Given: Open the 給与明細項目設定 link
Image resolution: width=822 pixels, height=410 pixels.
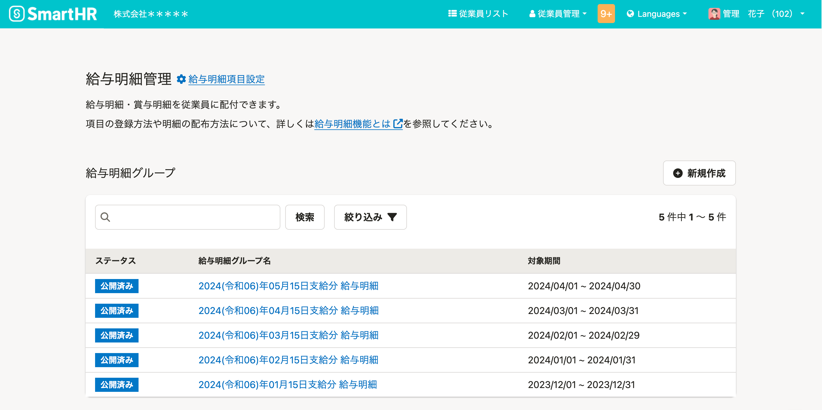Looking at the screenshot, I should click(226, 79).
